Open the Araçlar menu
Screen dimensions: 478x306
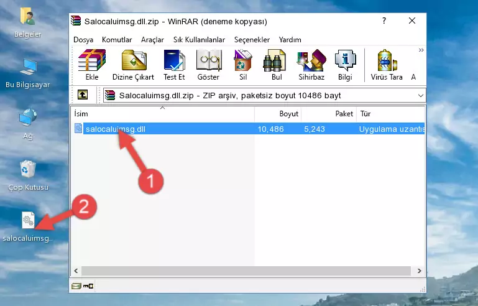tap(152, 40)
